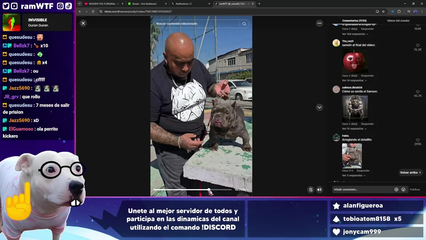Click the autoscroll icon beside volume
This screenshot has width=426, height=240.
click(x=311, y=190)
